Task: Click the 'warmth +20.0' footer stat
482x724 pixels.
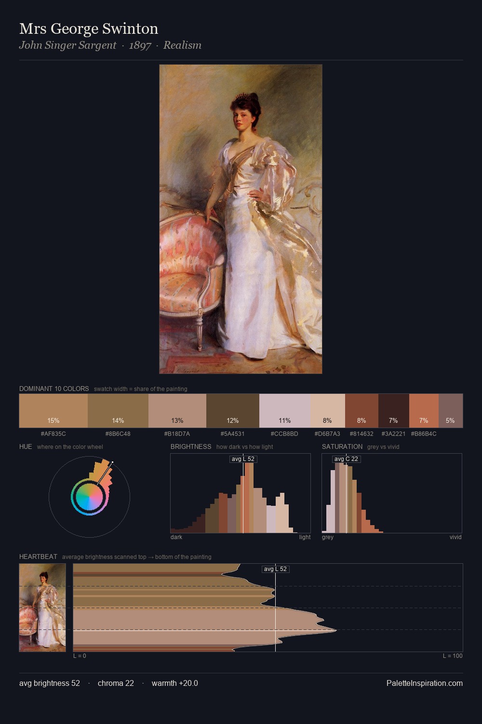Action: pyautogui.click(x=175, y=683)
